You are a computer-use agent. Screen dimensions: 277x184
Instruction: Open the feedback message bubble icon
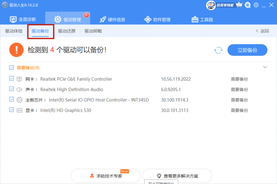click(x=248, y=5)
